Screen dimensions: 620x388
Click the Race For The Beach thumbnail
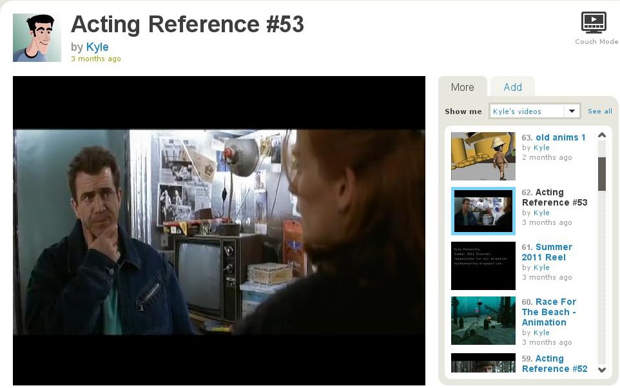483,320
